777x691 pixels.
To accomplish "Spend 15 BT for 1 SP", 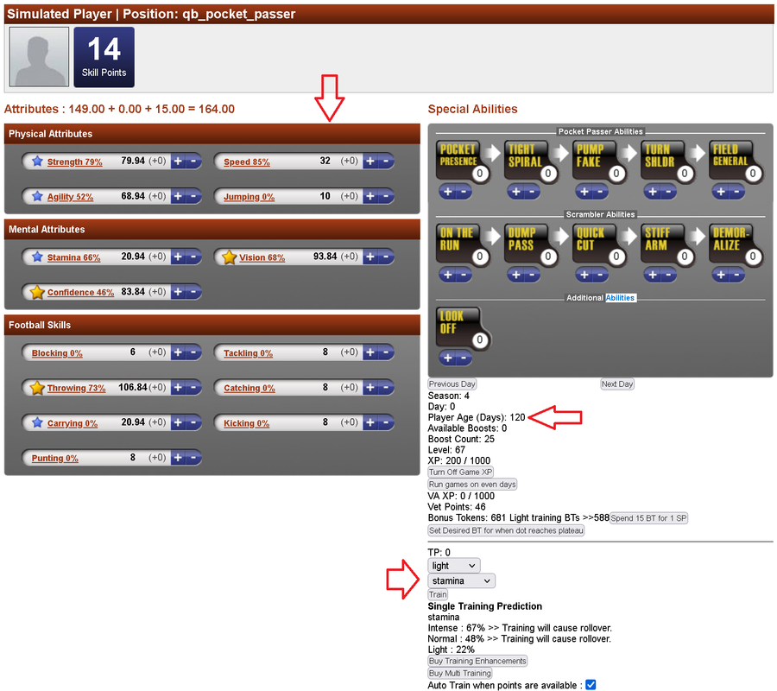I will [648, 518].
